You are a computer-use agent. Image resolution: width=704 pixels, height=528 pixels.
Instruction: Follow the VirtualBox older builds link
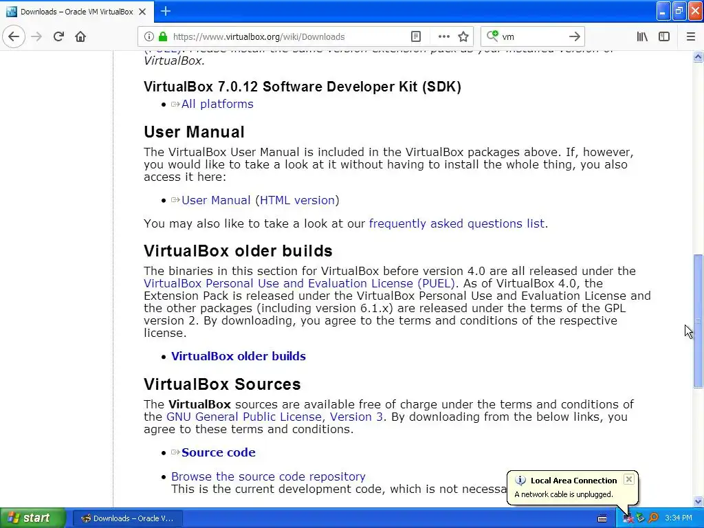tap(239, 356)
